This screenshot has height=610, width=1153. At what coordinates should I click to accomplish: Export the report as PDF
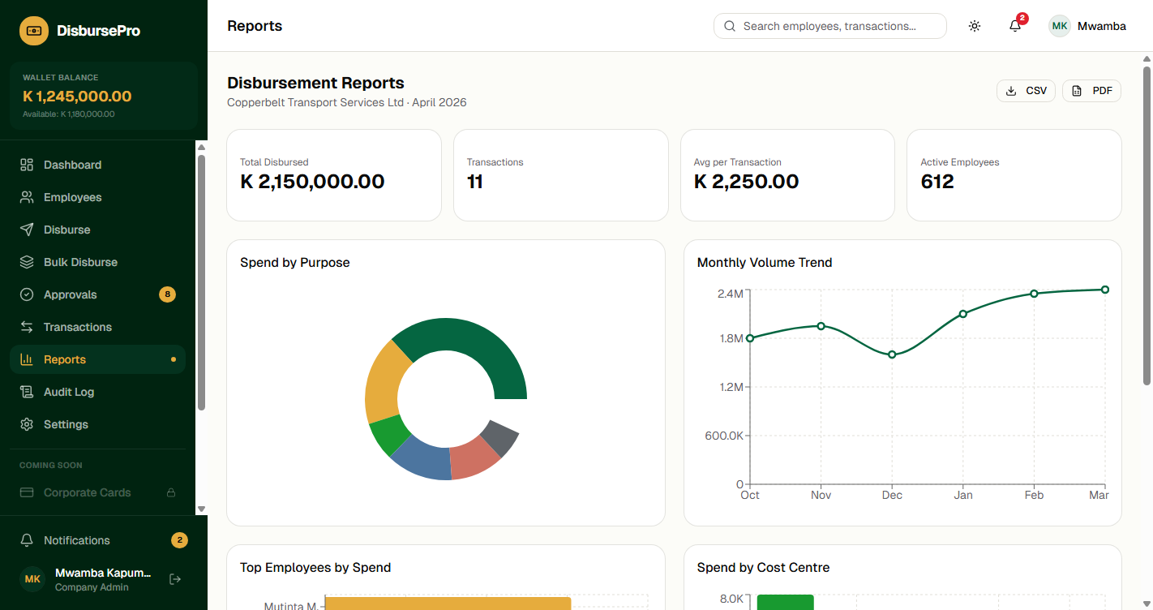point(1091,91)
